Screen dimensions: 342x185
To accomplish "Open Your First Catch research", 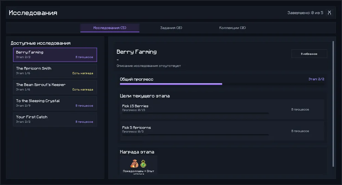I will click(x=55, y=120).
